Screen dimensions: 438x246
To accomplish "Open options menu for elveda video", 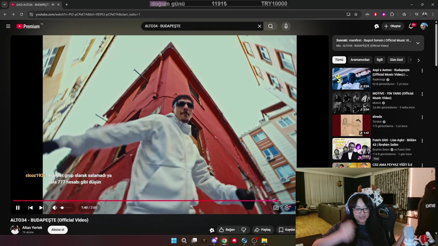I will (422, 117).
